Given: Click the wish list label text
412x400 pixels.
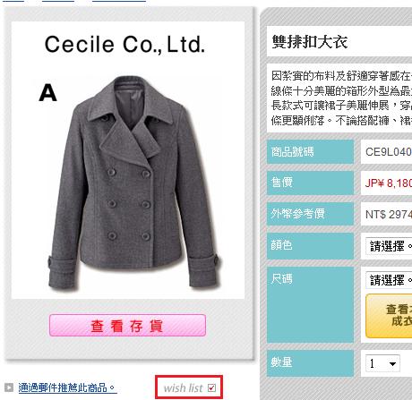Looking at the screenshot, I should click(184, 388).
